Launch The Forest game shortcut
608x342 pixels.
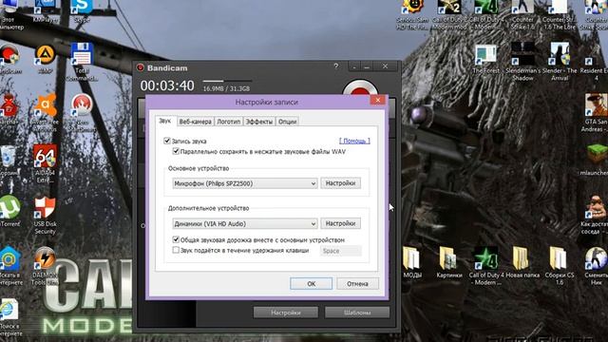(x=485, y=59)
